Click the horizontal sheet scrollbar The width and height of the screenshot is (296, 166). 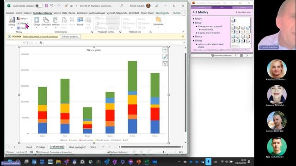coord(151,147)
